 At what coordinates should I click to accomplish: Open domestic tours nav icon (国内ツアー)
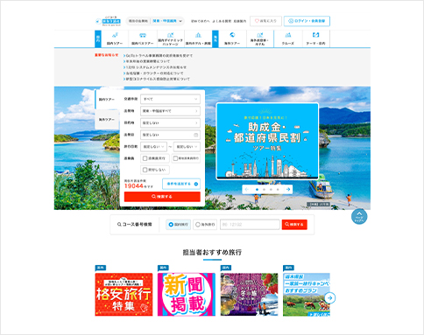(x=115, y=35)
